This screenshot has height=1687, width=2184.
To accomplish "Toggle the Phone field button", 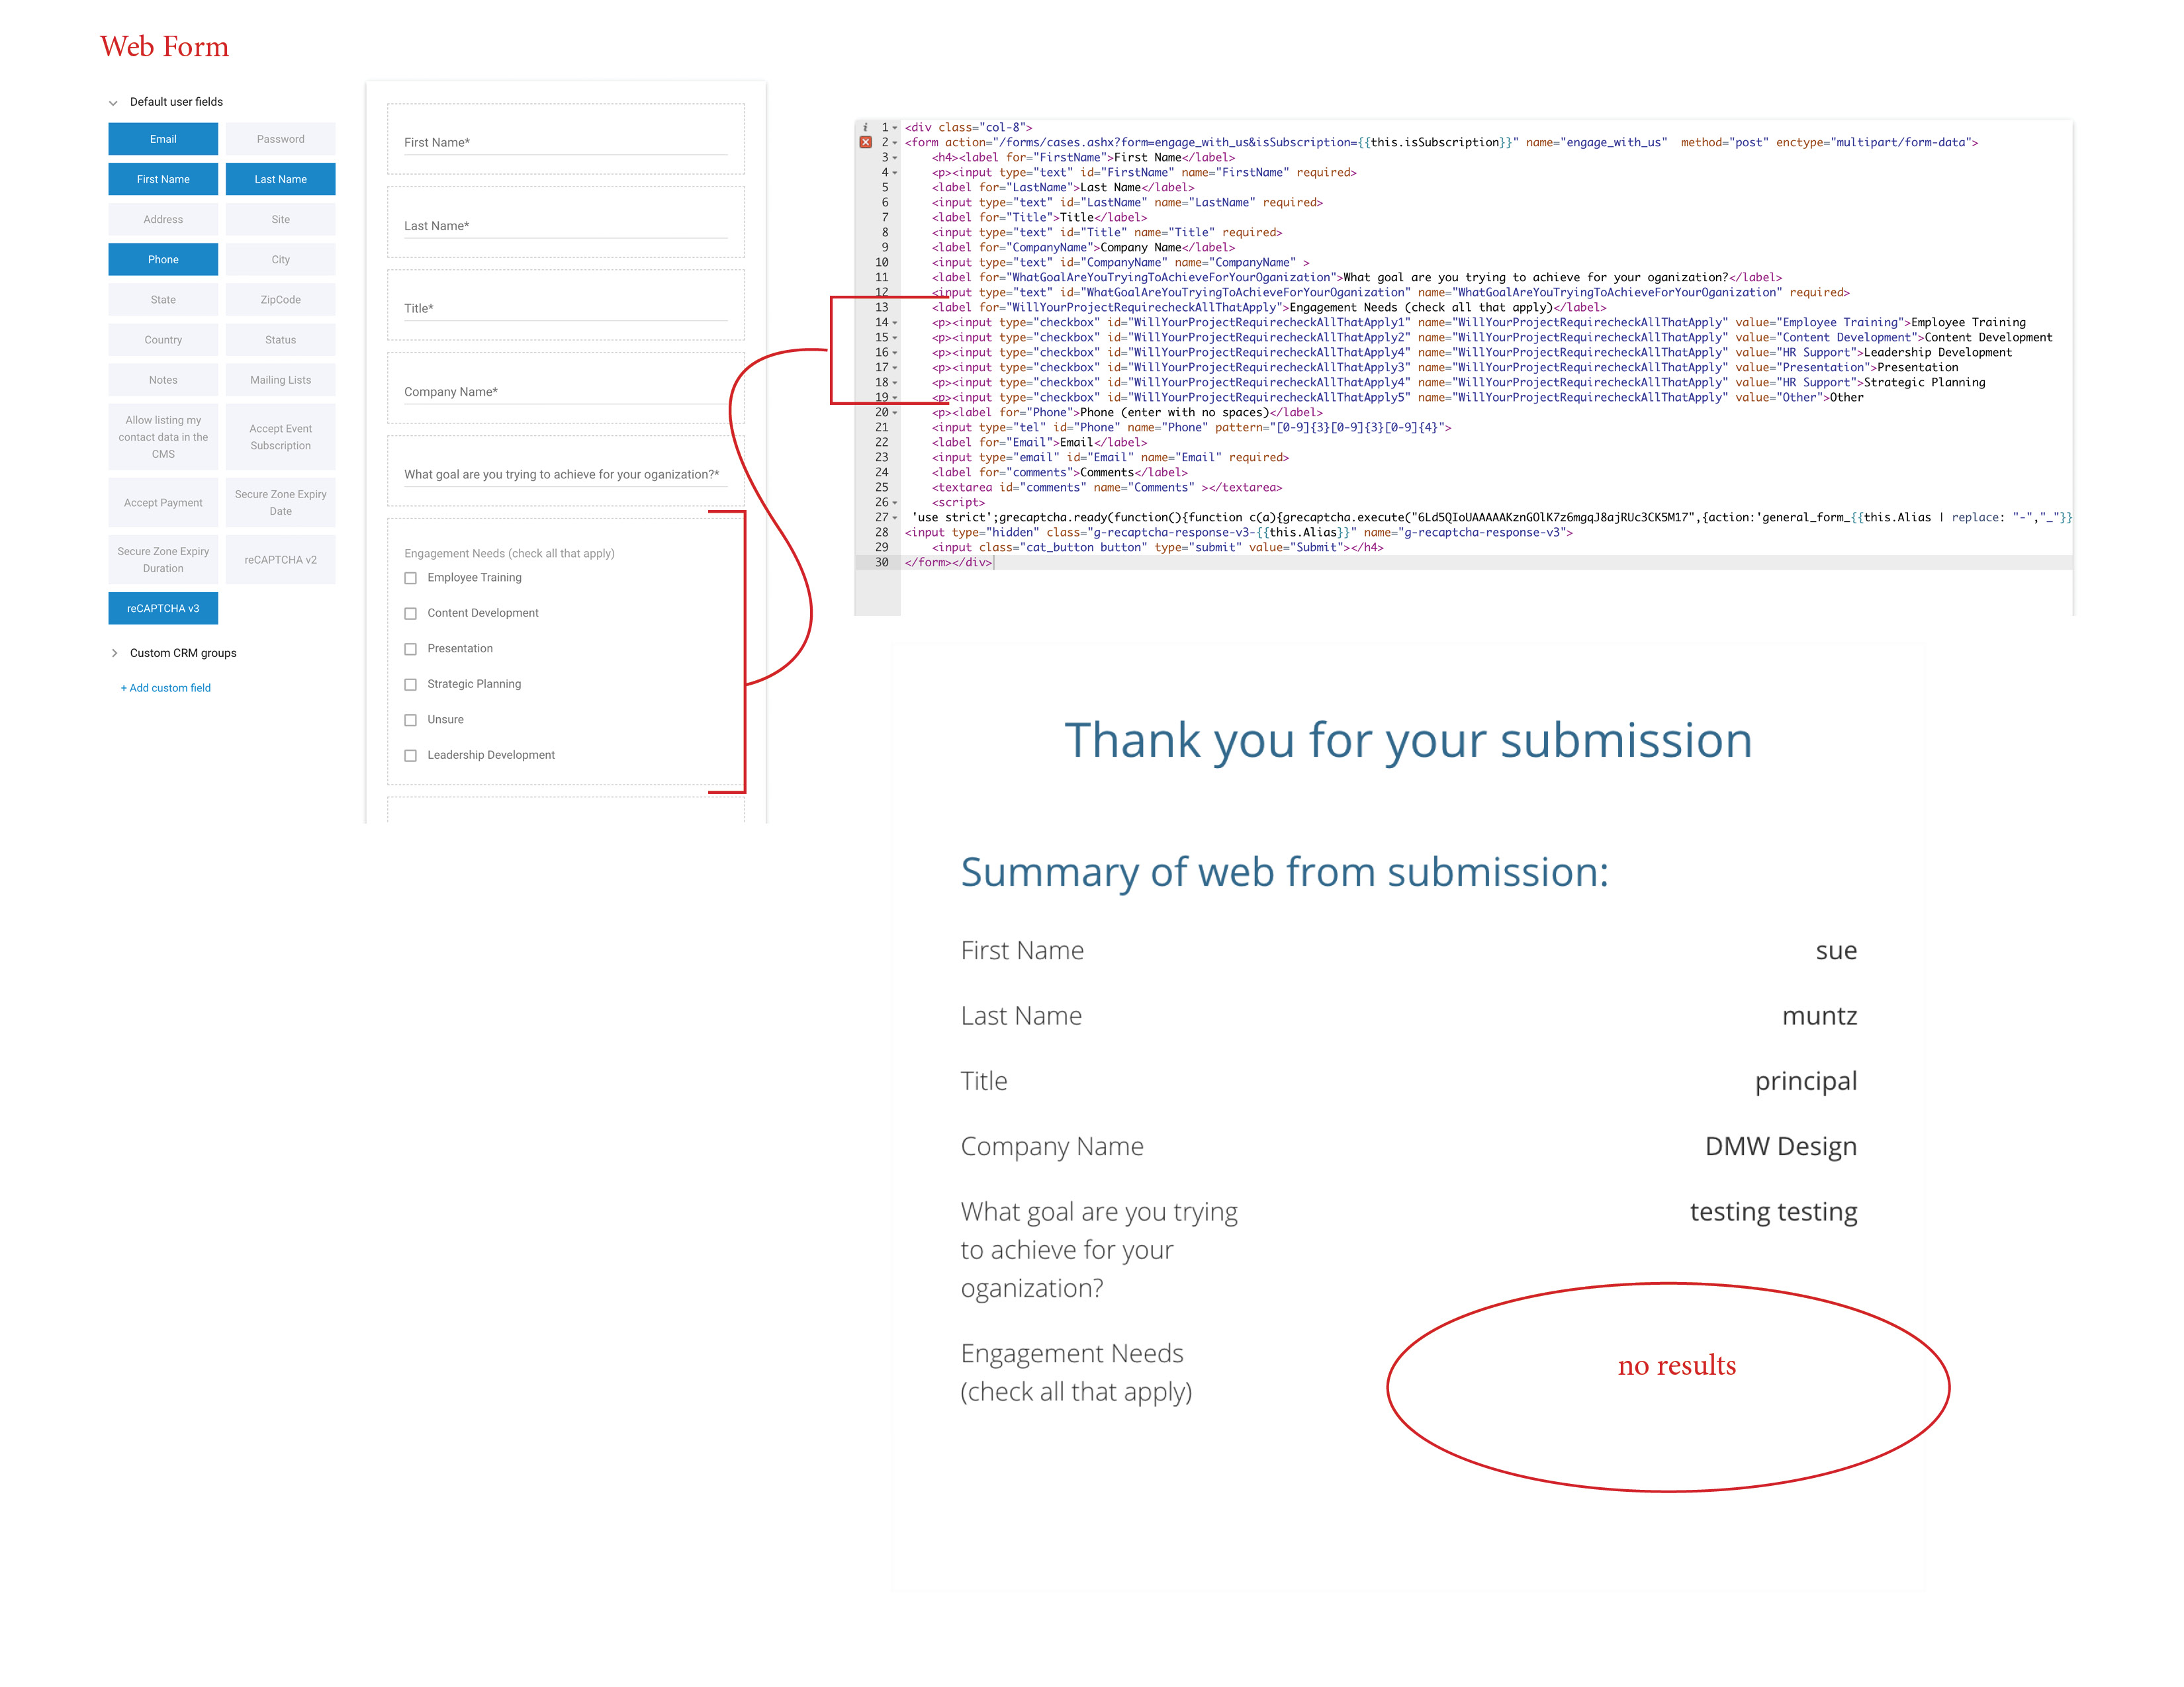I will point(163,259).
